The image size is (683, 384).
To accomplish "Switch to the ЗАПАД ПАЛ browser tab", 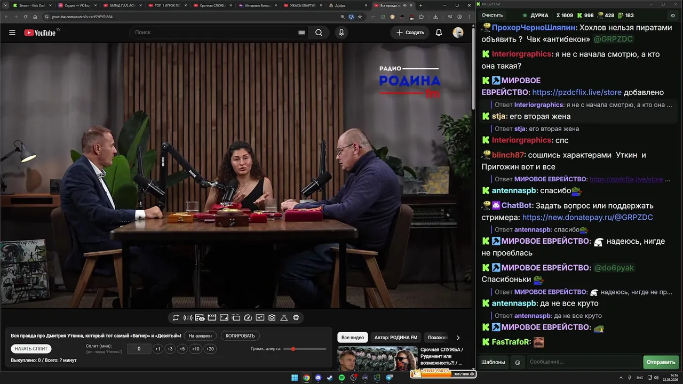I will [x=122, y=5].
